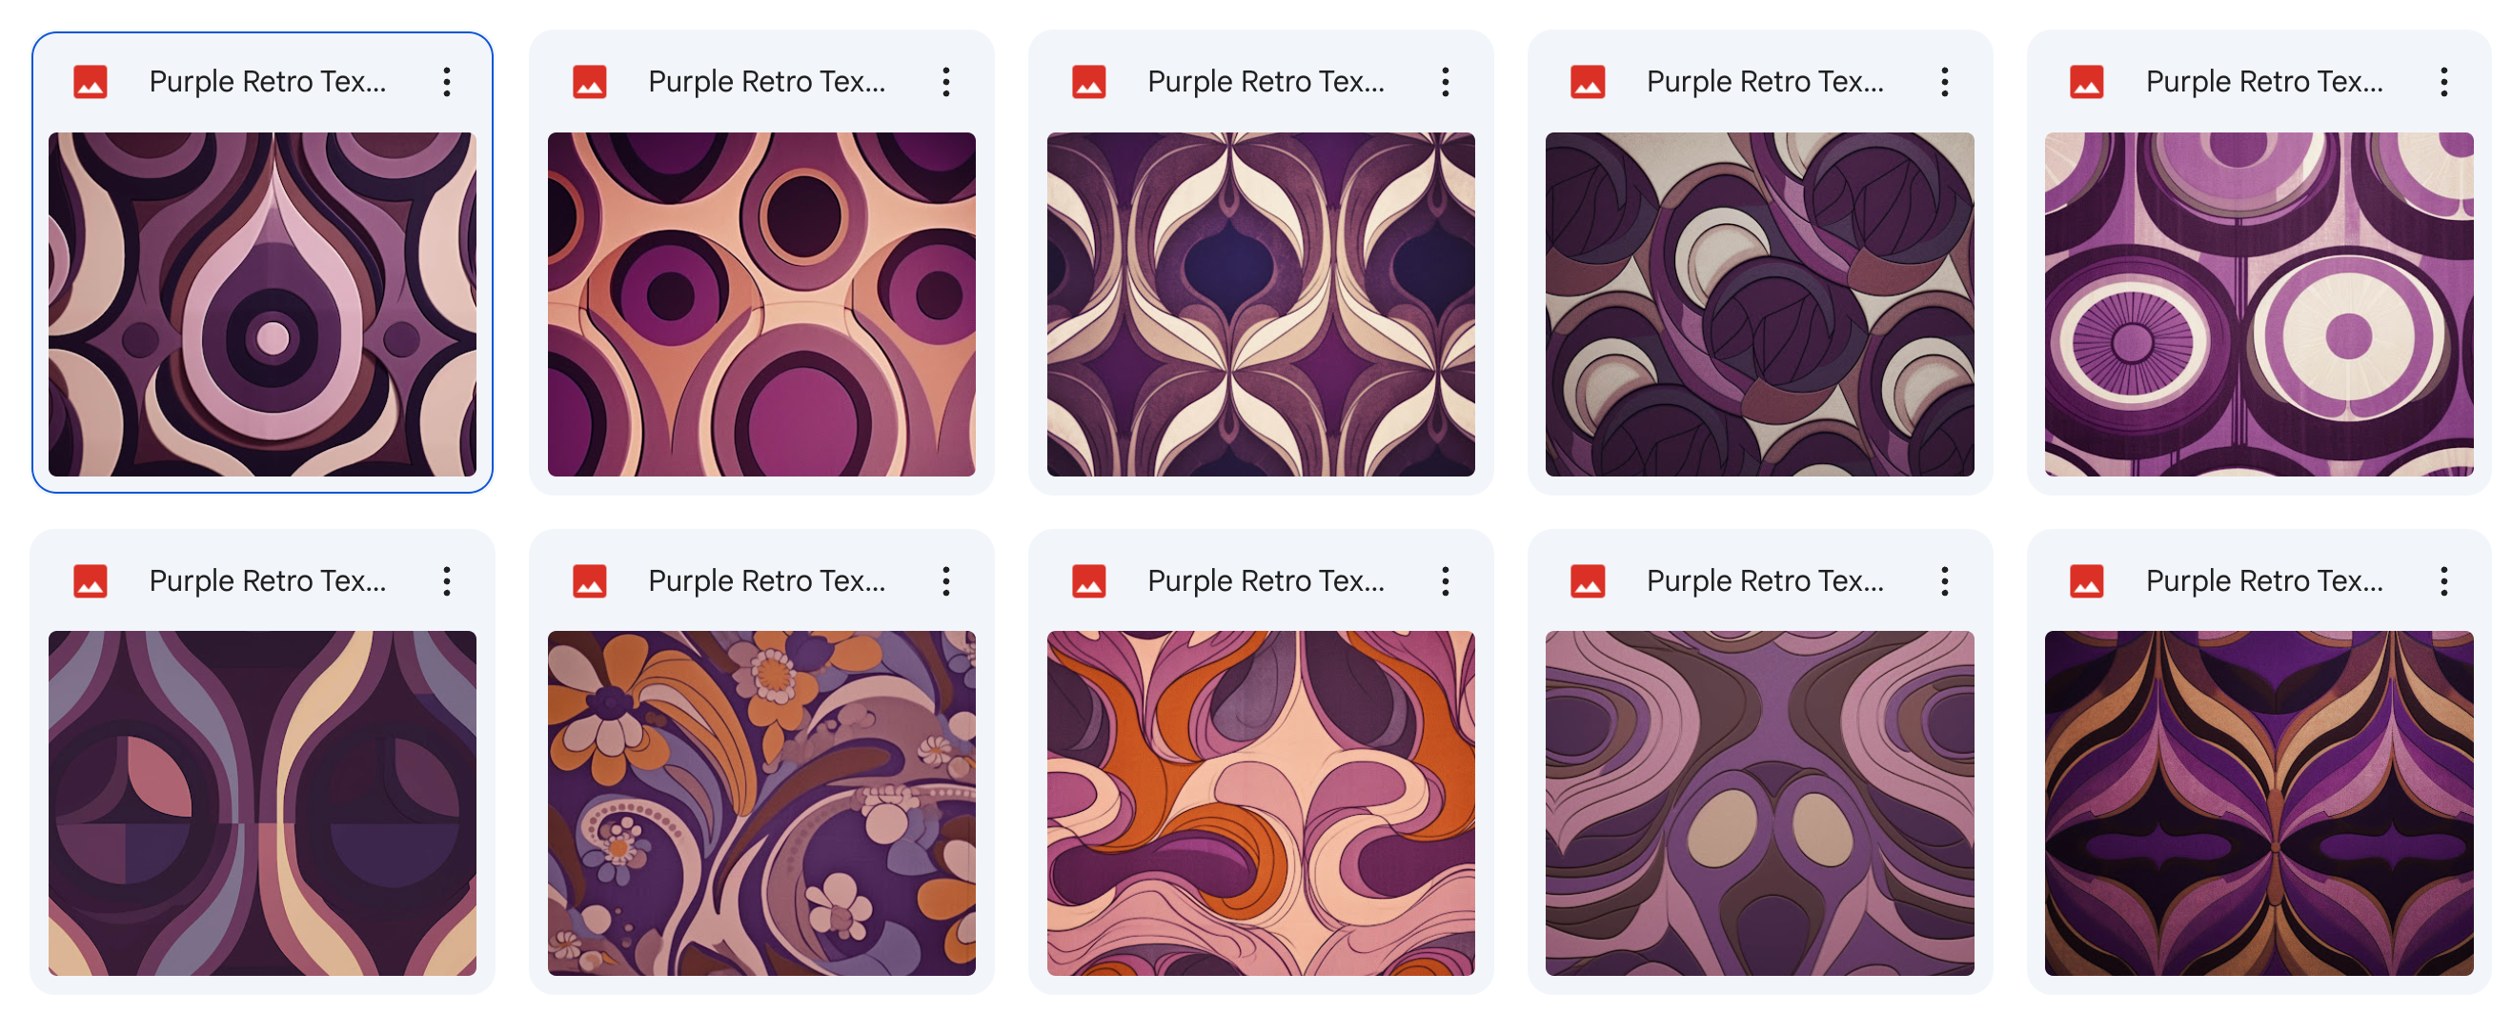2512x1014 pixels.
Task: Open the overflow menu of the selected first file
Action: click(x=447, y=82)
